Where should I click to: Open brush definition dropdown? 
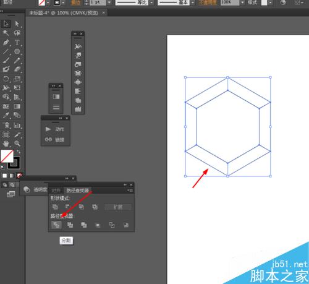192,2
